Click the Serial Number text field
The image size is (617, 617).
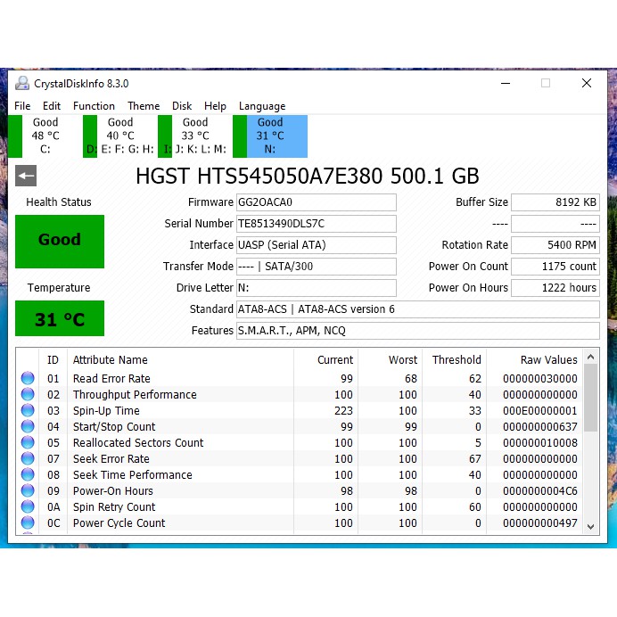point(316,224)
